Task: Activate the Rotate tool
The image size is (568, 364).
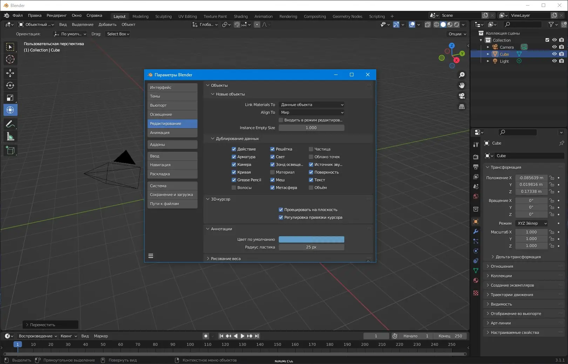Action: [10, 85]
